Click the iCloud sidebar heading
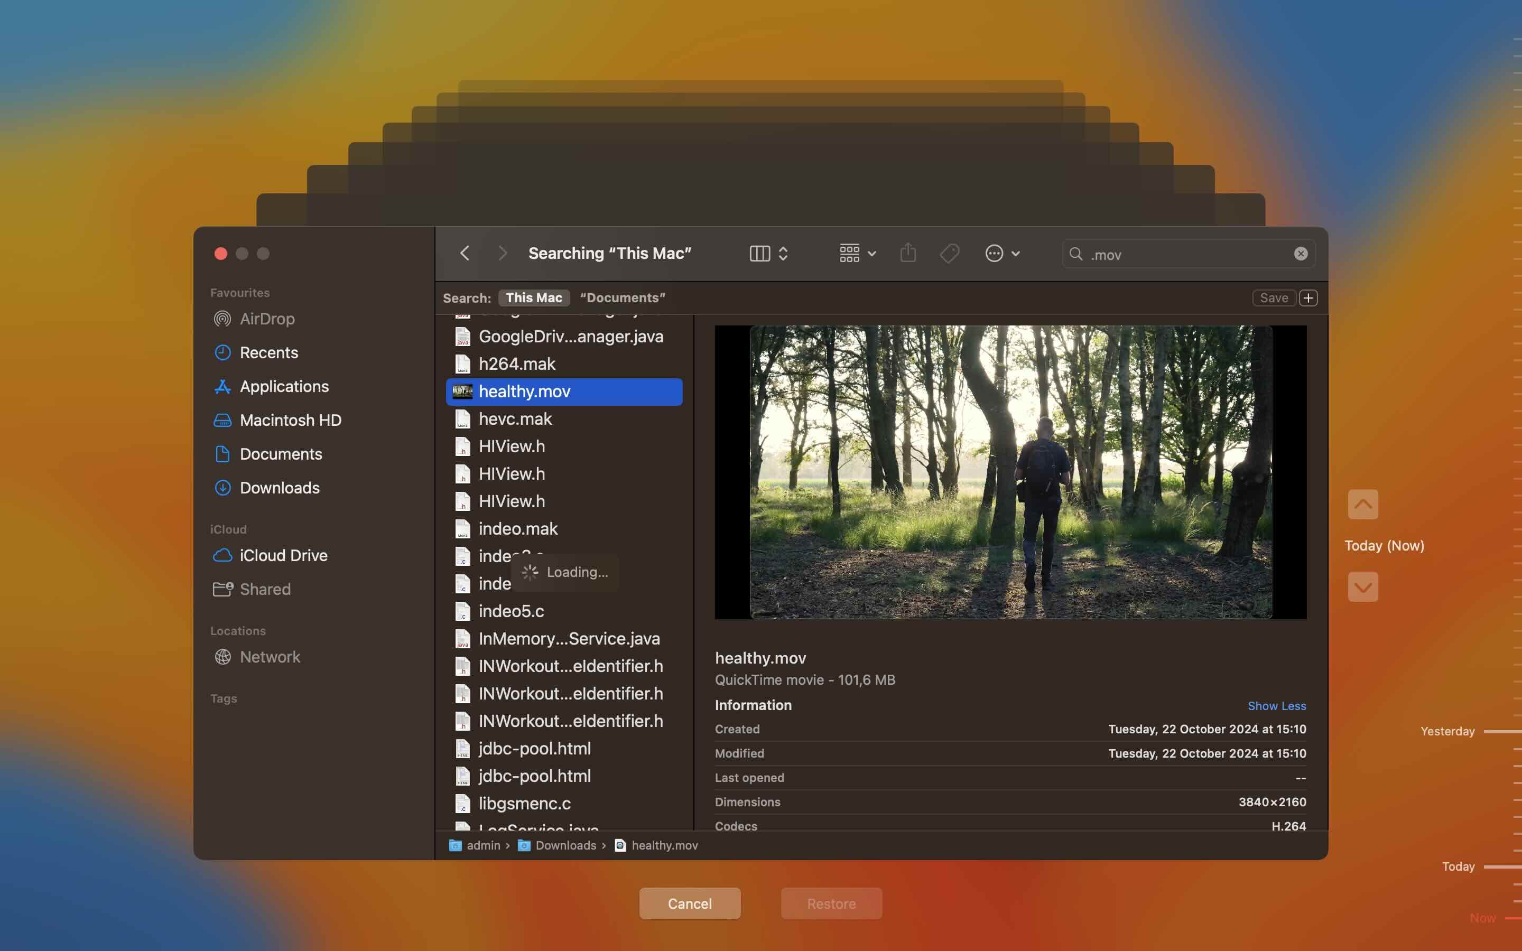Image resolution: width=1522 pixels, height=951 pixels. pyautogui.click(x=228, y=529)
